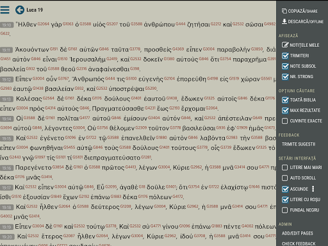Enable Cuvinte exacte search option

click(284, 121)
